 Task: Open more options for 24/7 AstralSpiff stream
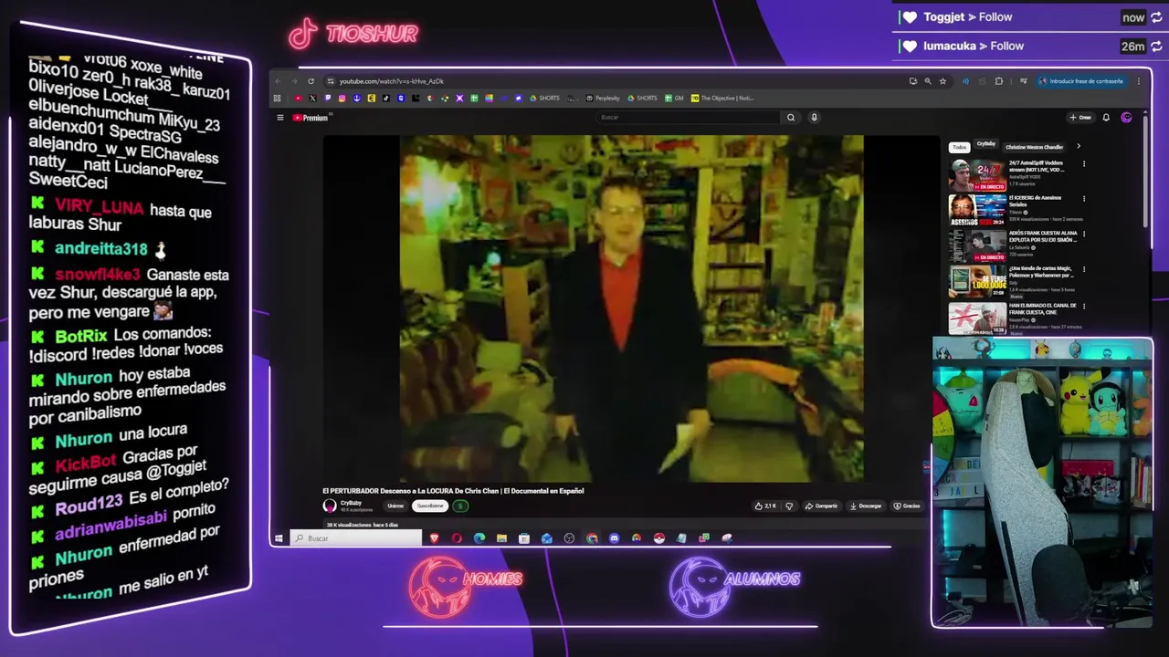[1084, 164]
